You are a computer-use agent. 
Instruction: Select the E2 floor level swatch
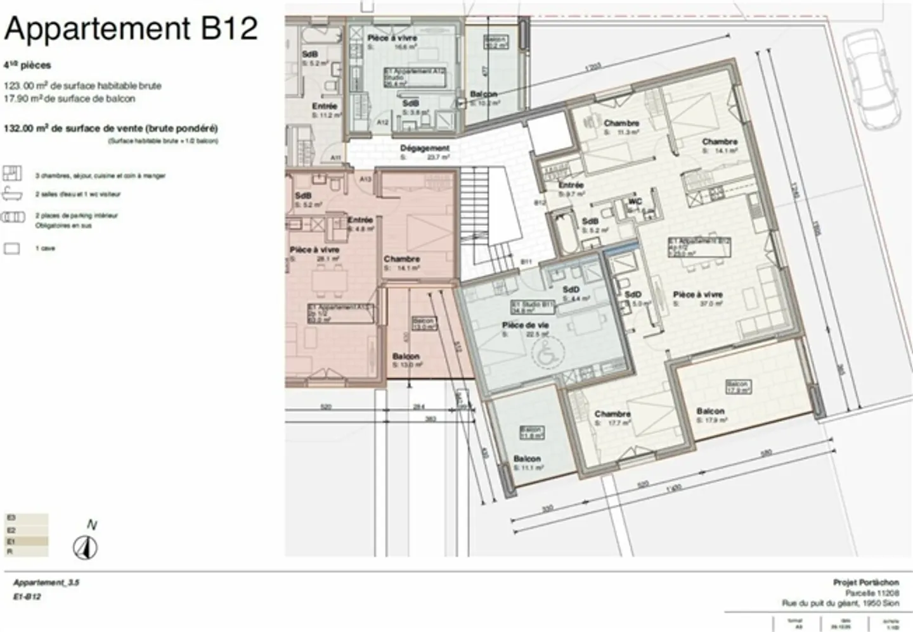[x=27, y=530]
